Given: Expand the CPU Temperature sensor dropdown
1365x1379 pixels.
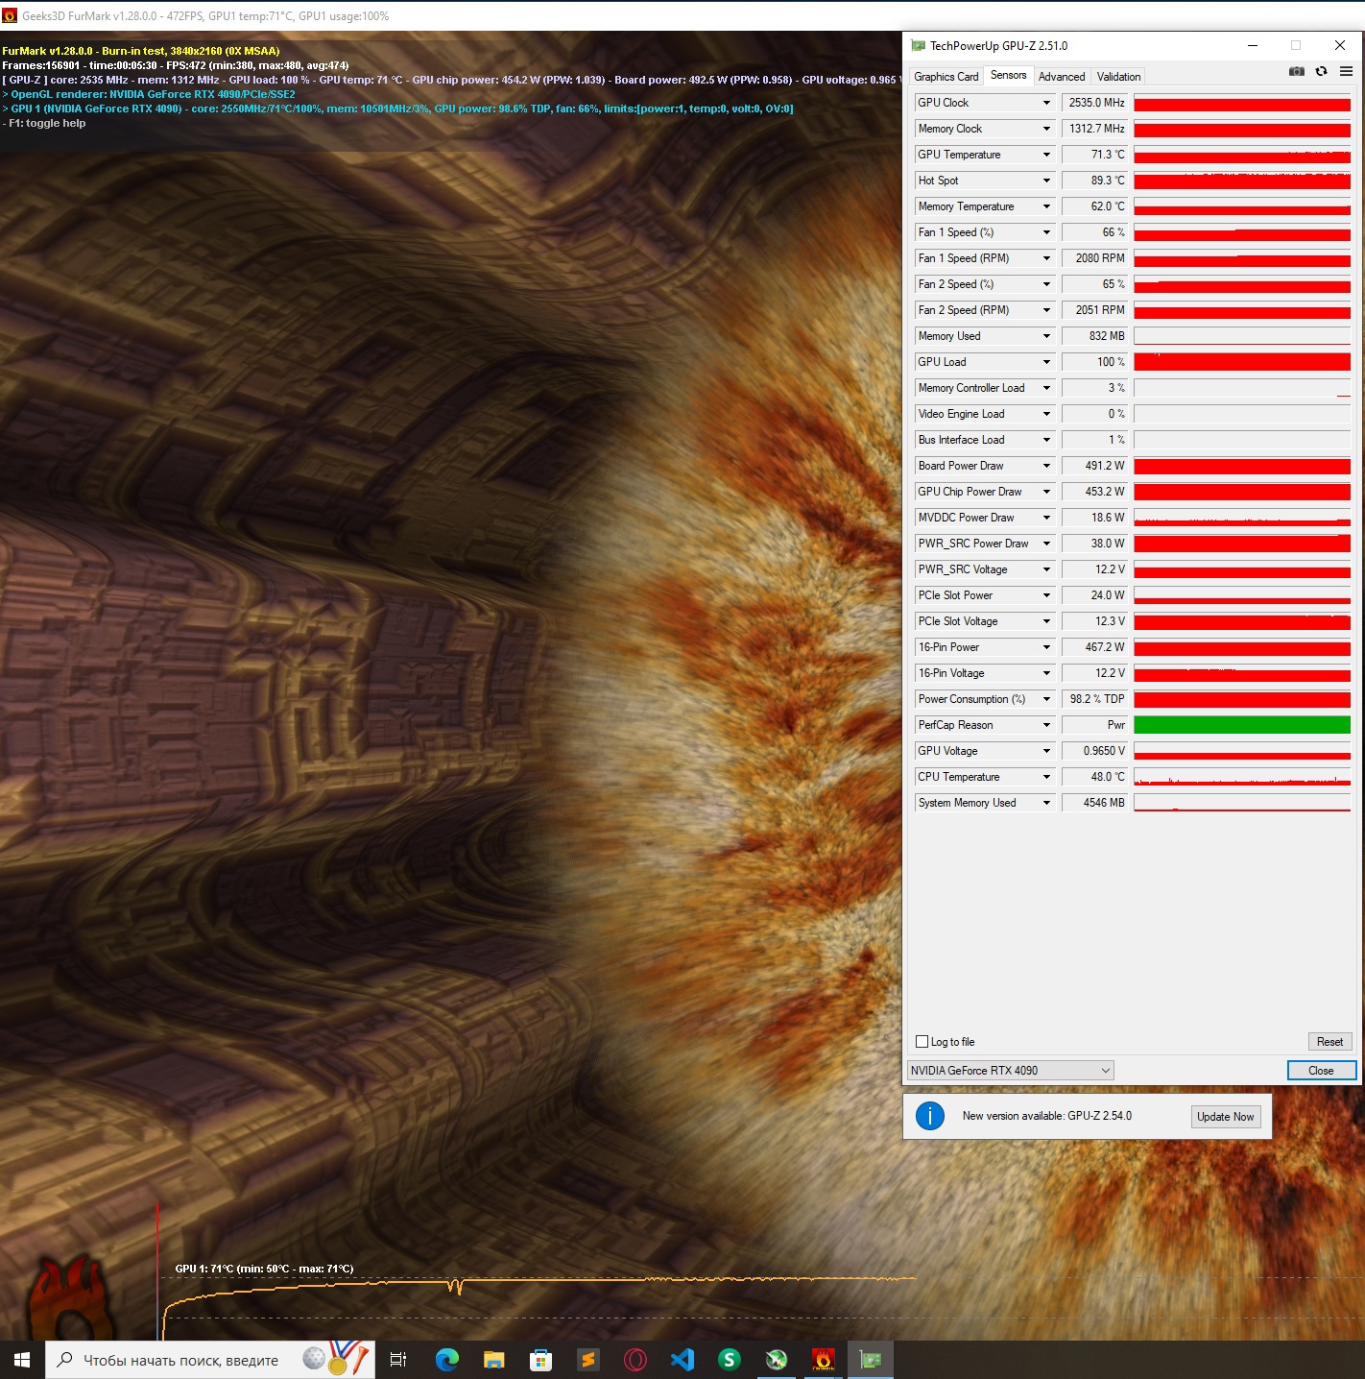Looking at the screenshot, I should 1046,777.
